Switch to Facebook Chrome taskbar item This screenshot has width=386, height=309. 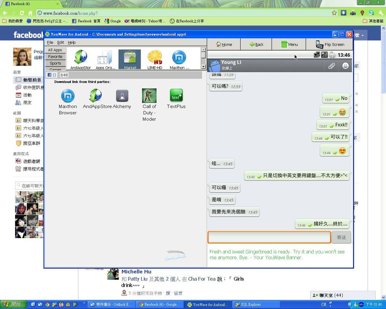point(159,304)
